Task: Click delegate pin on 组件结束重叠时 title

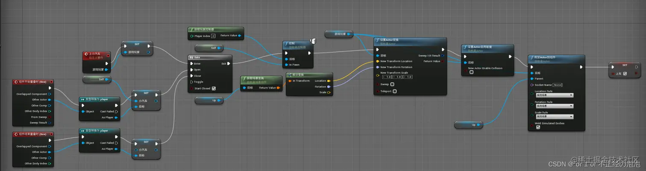Action: click(51, 134)
